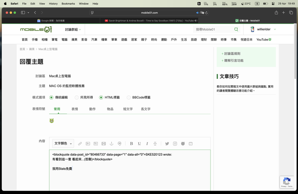The height and width of the screenshot is (194, 298).
Task: Toggle italic formatting in the editor
Action: (x=147, y=143)
